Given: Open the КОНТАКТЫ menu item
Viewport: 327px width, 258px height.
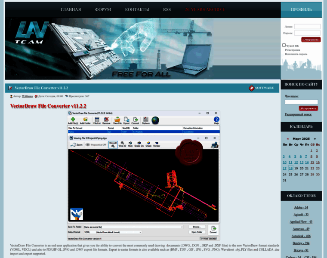Looking at the screenshot, I should click(137, 9).
